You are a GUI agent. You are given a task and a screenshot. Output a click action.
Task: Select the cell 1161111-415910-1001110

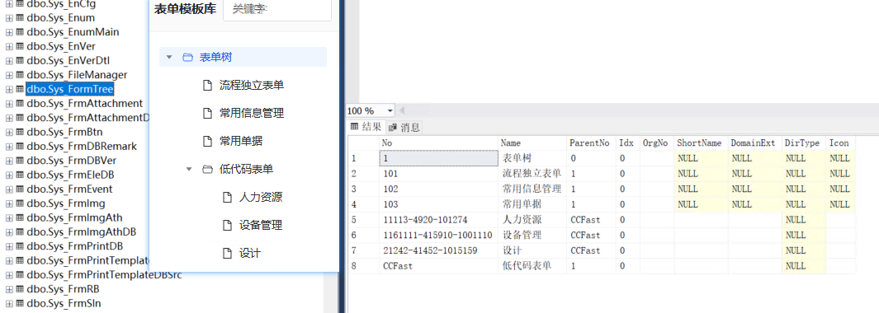click(438, 236)
